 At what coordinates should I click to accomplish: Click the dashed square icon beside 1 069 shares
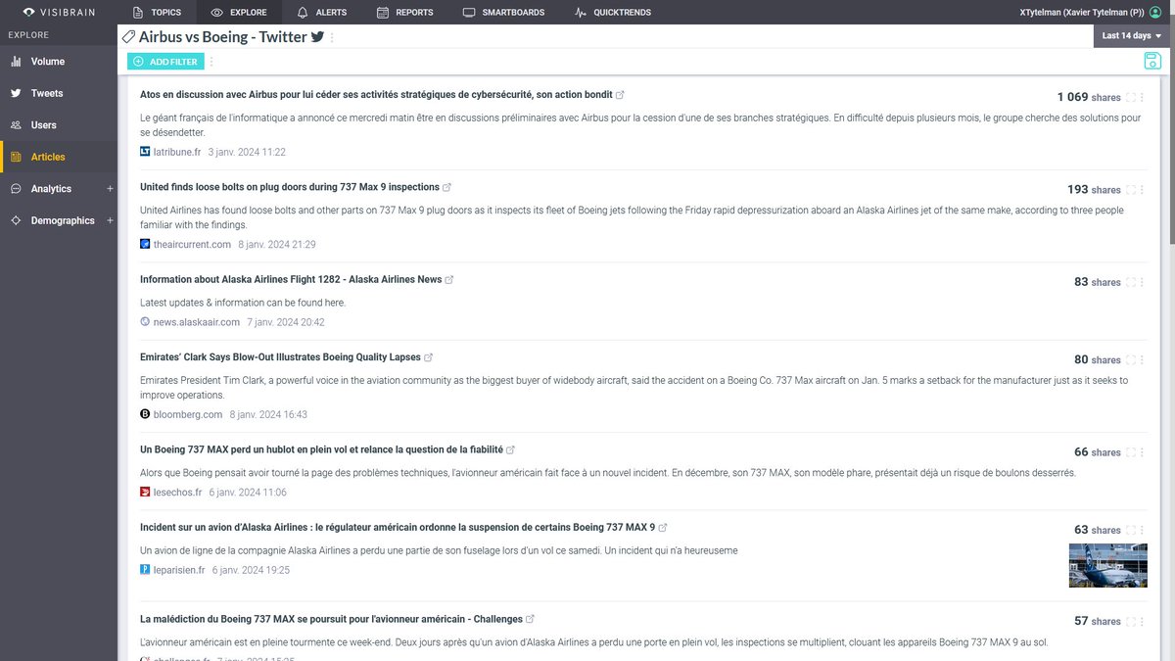[1131, 97]
